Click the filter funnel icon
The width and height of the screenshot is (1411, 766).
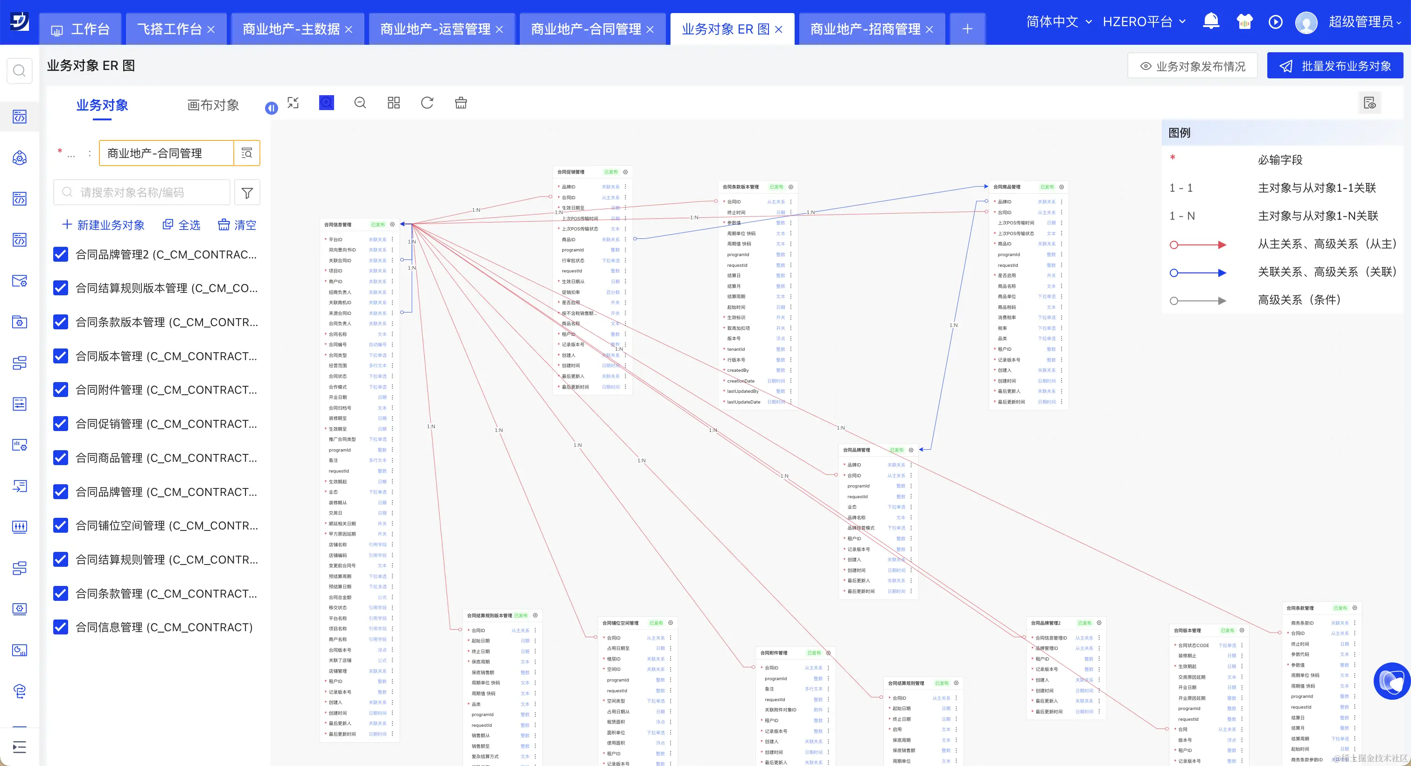coord(247,193)
